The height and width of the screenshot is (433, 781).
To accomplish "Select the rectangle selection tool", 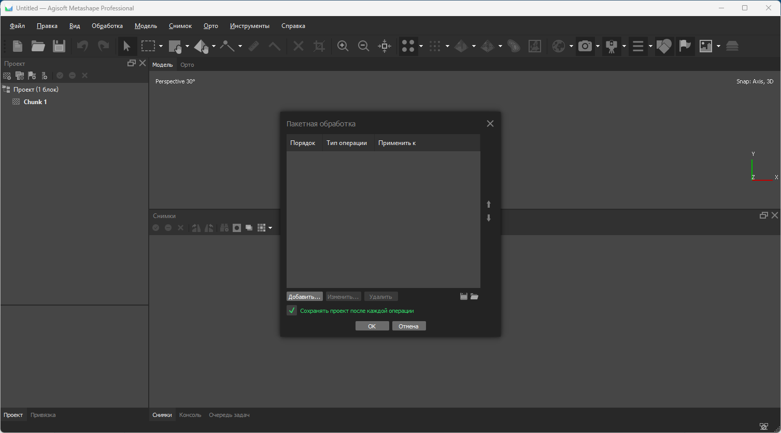I will [x=148, y=46].
